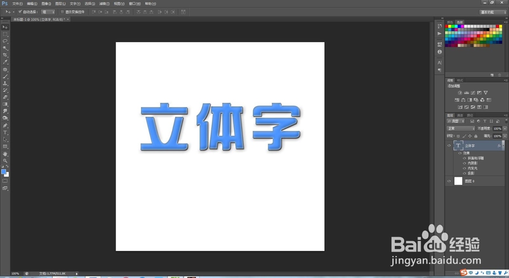
Task: Add Curves adjustment icon
Action: pos(473,93)
